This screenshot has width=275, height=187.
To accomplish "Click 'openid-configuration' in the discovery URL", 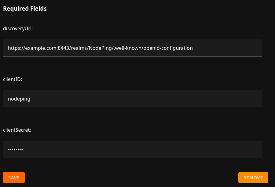I will click(x=168, y=48).
